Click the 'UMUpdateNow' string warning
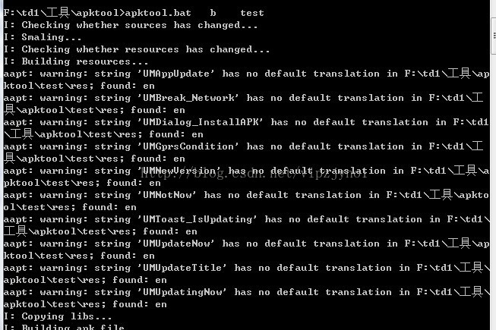The width and height of the screenshot is (496, 330). [x=246, y=250]
